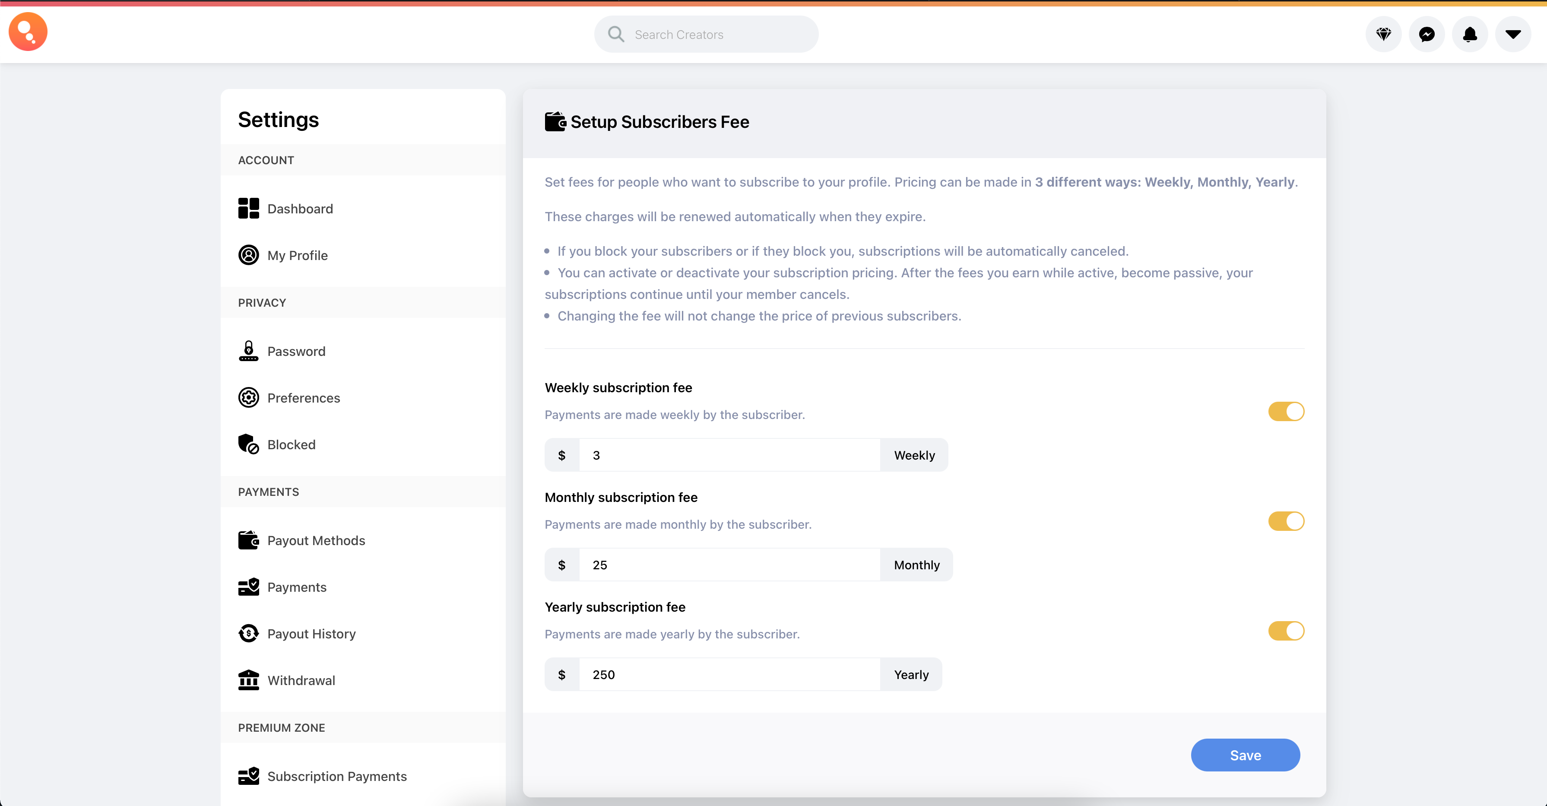The width and height of the screenshot is (1547, 806).
Task: Open Preferences in settings sidebar
Action: point(303,398)
